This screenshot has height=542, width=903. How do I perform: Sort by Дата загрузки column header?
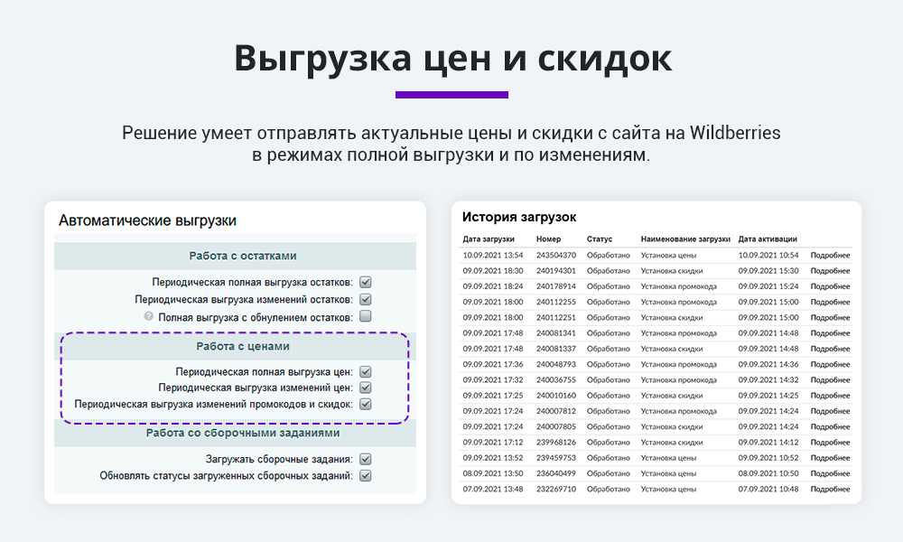click(x=489, y=239)
